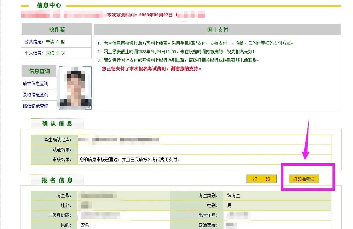Click the 考生号 label

[64, 195]
